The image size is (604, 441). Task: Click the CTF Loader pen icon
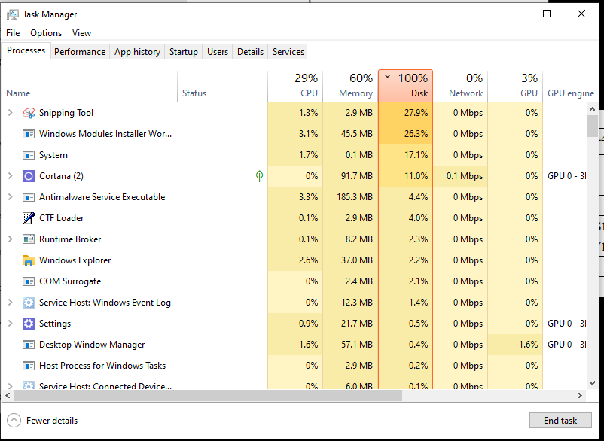(x=29, y=218)
